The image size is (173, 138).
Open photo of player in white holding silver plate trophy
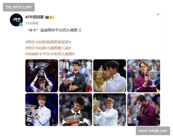pyautogui.click(x=42, y=110)
